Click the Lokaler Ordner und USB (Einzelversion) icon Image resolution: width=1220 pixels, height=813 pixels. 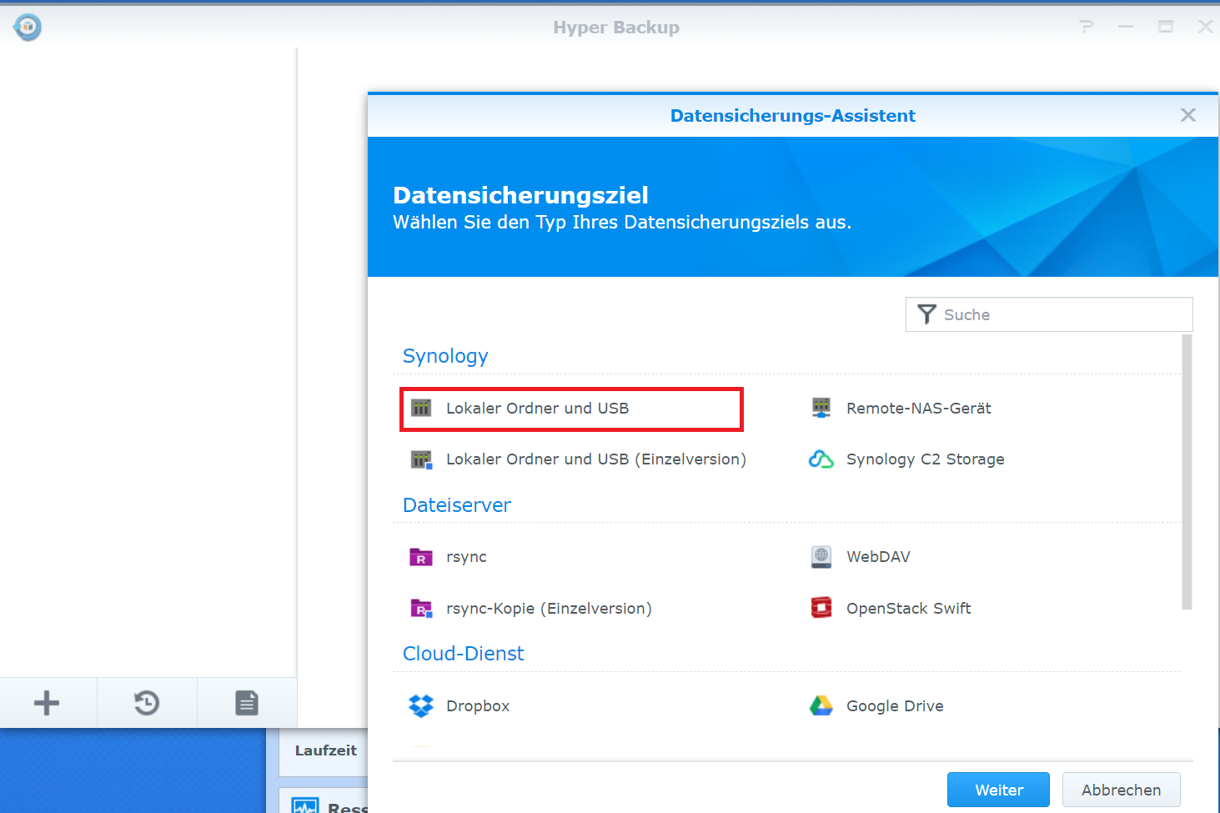click(x=421, y=459)
